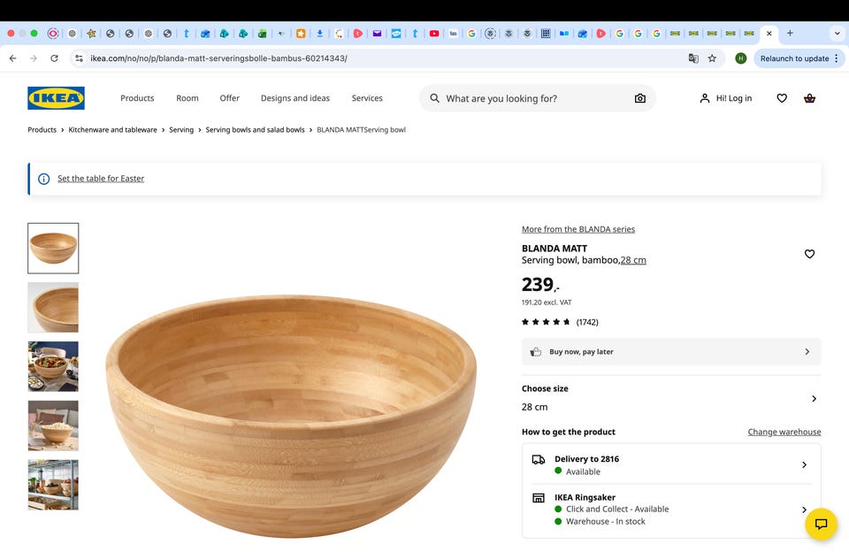Click the camera visual search icon
The image size is (849, 552).
click(x=640, y=98)
